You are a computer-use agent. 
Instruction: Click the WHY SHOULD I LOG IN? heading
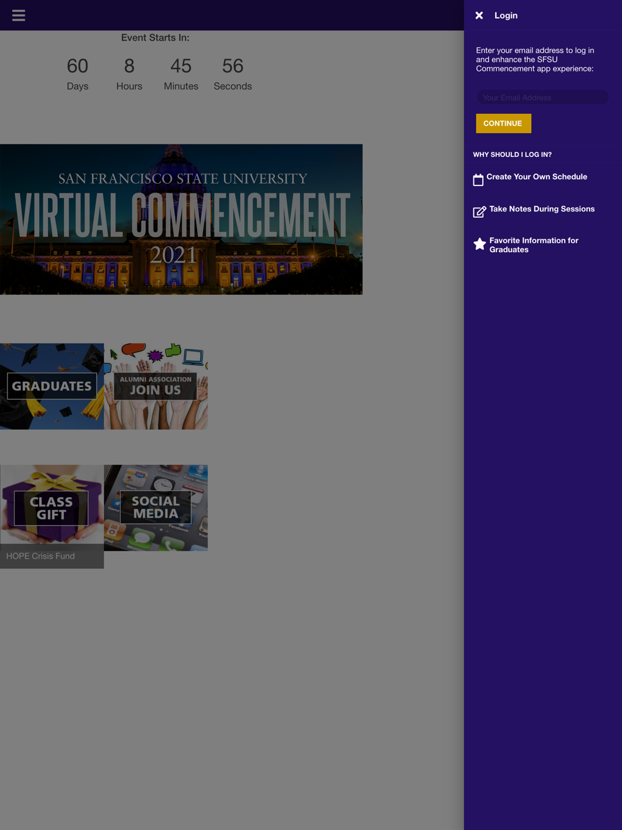pos(512,154)
